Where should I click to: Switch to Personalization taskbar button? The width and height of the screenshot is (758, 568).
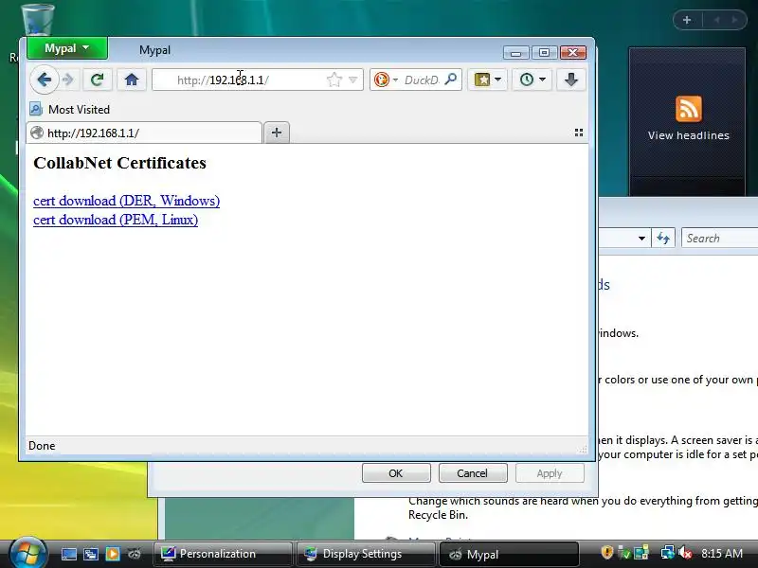point(223,554)
